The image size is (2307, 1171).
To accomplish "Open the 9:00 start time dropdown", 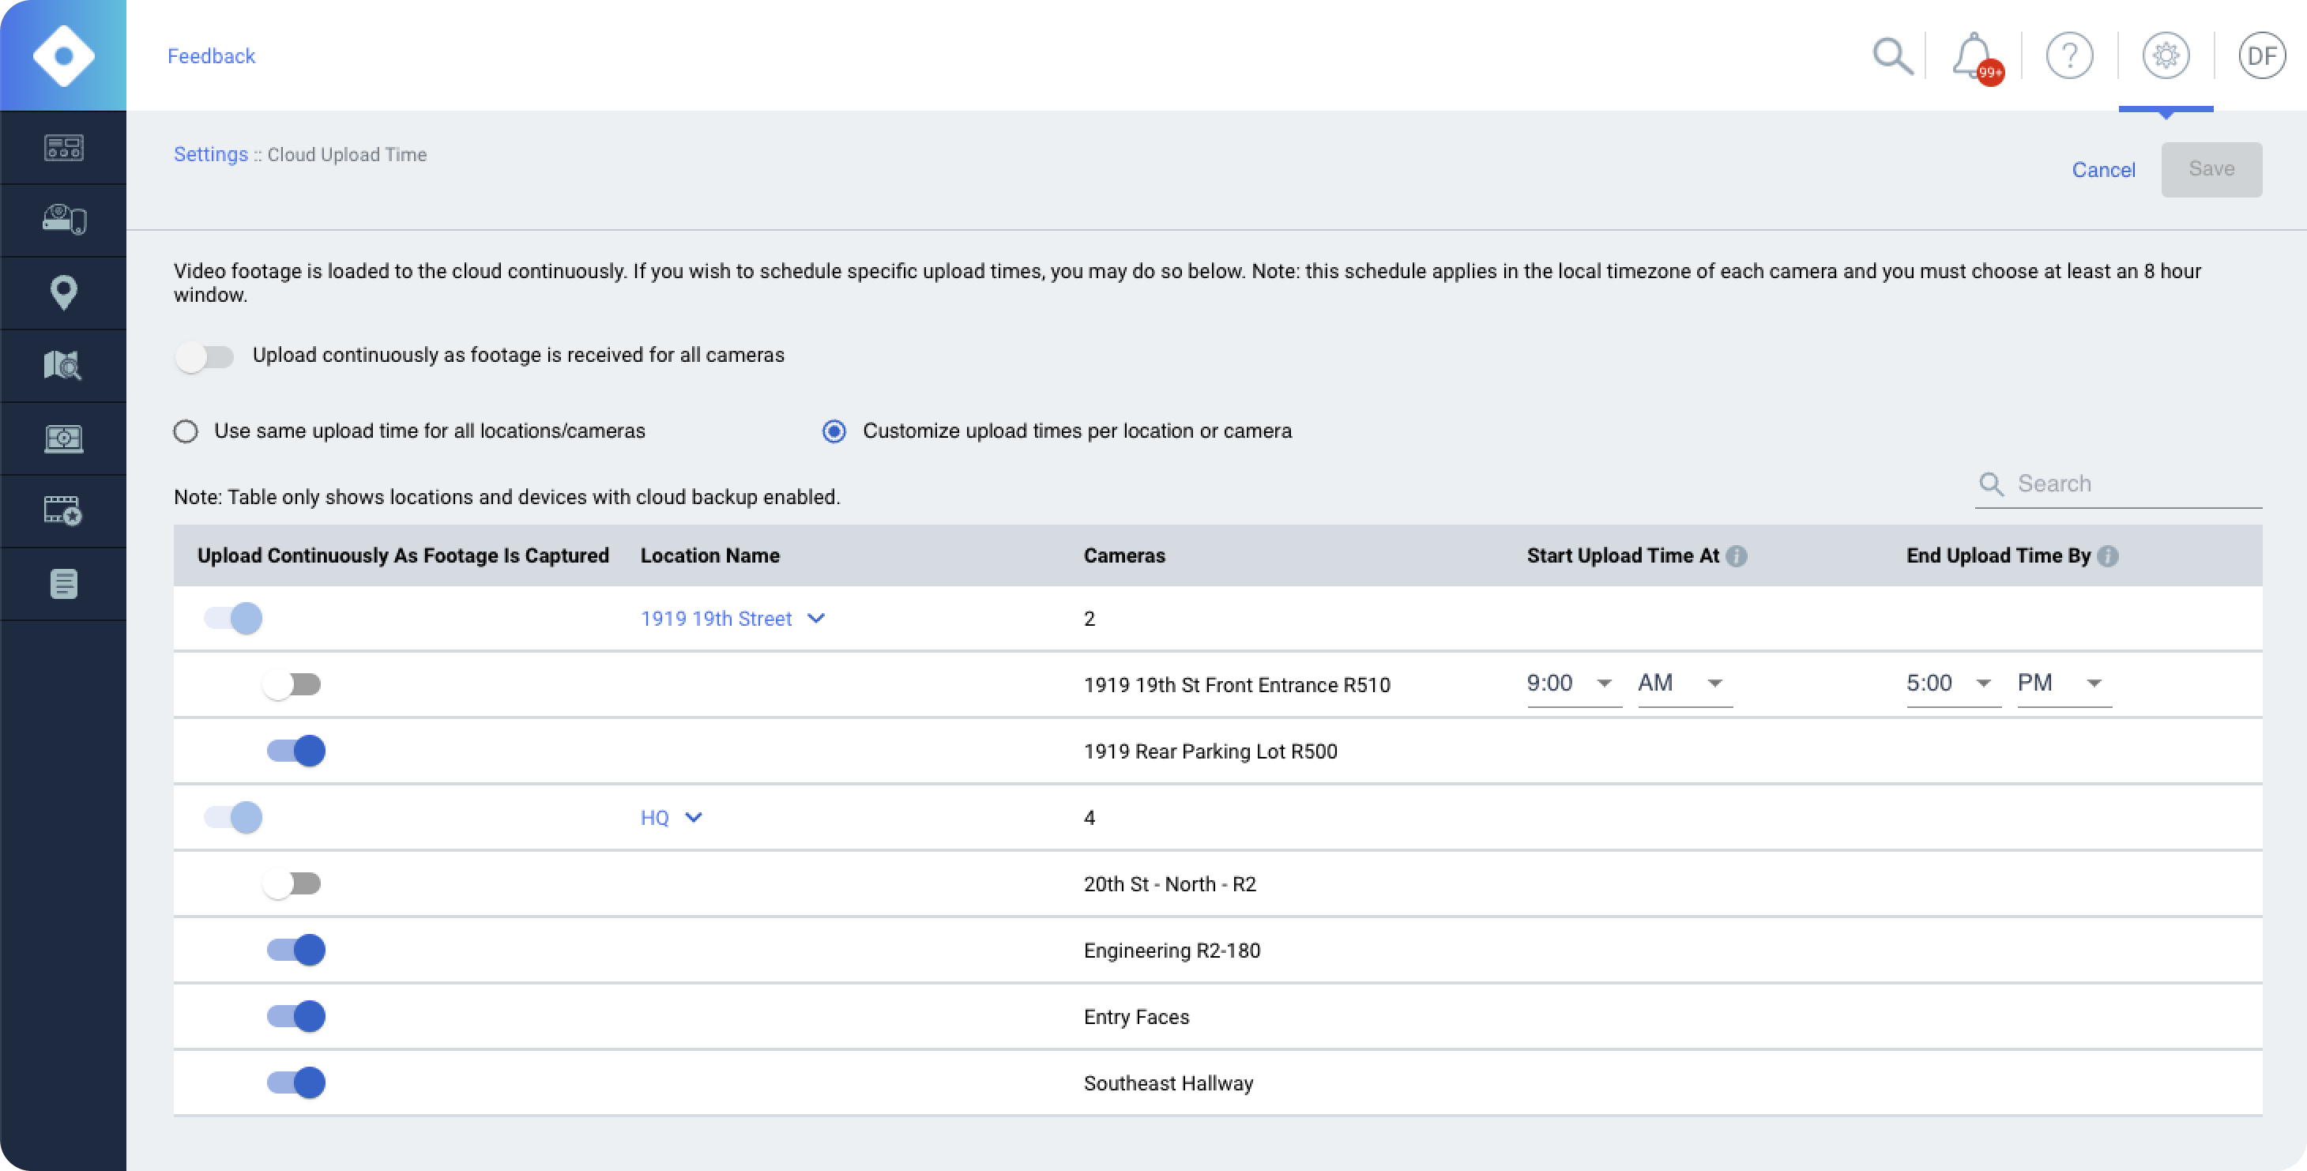I will 1572,683.
